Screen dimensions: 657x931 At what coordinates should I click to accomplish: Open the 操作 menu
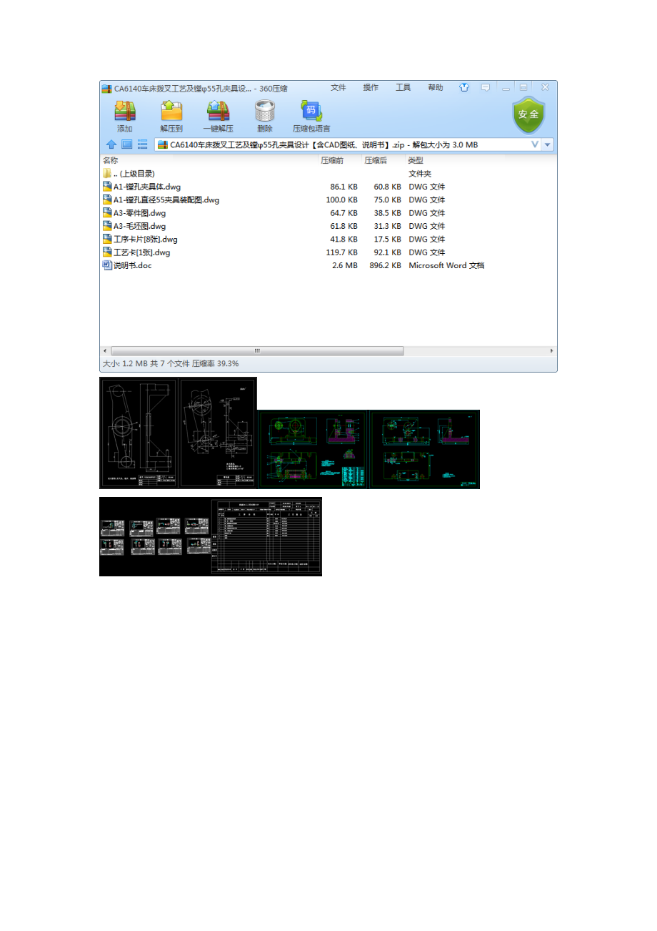click(x=371, y=87)
